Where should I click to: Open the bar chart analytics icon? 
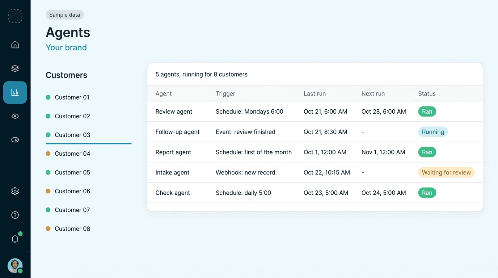15,92
